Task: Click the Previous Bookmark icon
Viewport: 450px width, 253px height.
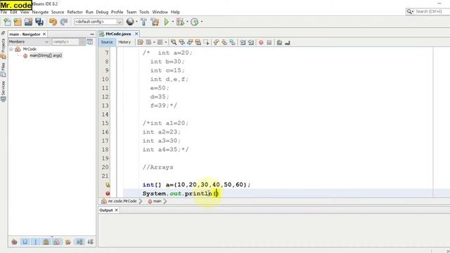Action: [x=216, y=42]
